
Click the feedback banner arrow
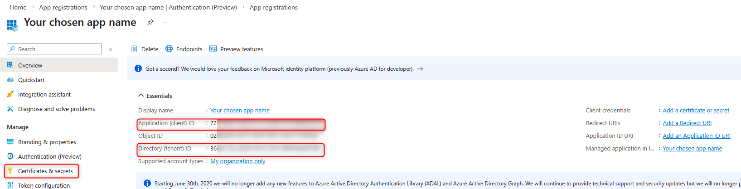click(x=420, y=69)
